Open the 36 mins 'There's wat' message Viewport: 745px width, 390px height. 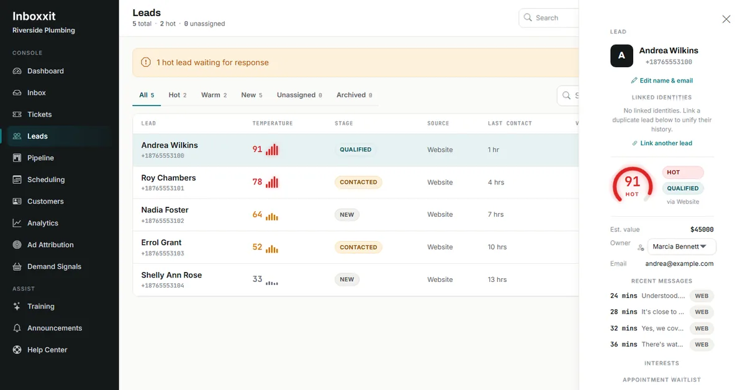click(662, 345)
